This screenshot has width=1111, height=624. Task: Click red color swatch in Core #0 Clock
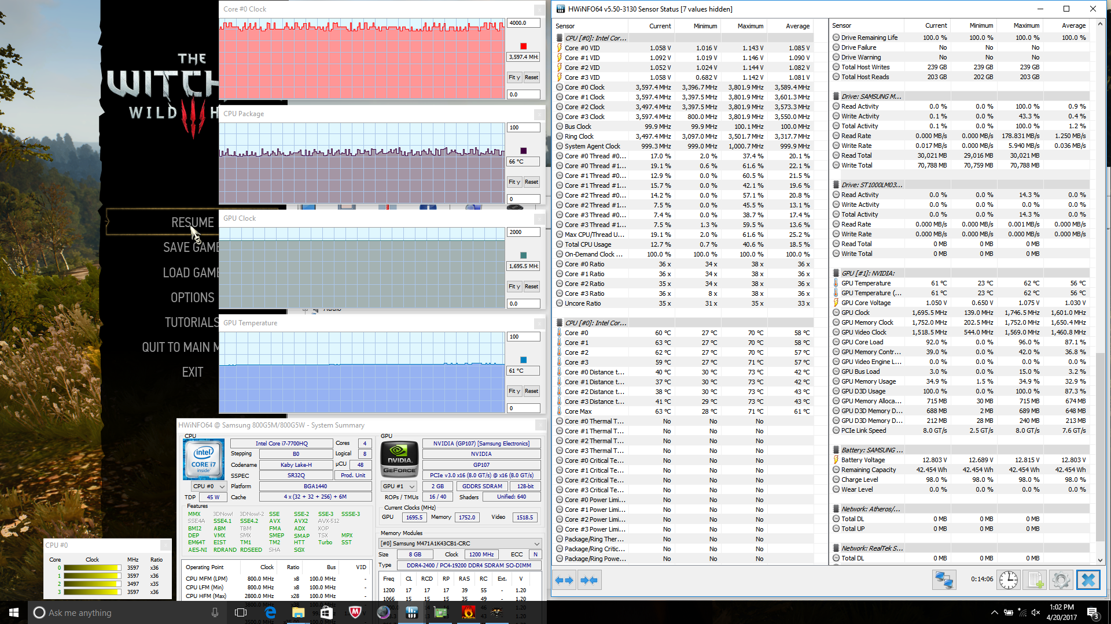524,46
